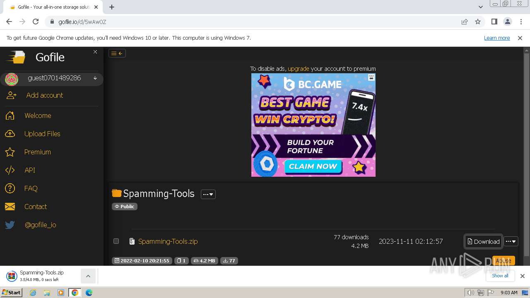Click the Contact envelope icon
530x298 pixels.
10,207
